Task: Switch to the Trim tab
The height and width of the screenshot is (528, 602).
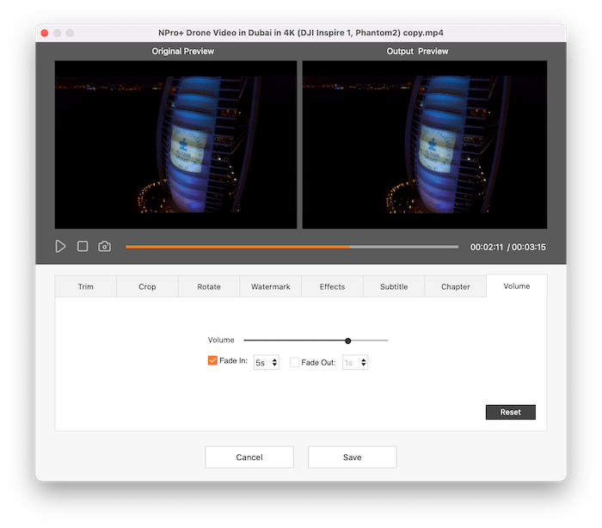Action: pos(86,286)
